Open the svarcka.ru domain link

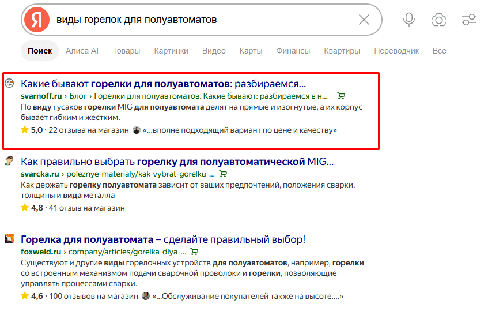[x=40, y=174]
